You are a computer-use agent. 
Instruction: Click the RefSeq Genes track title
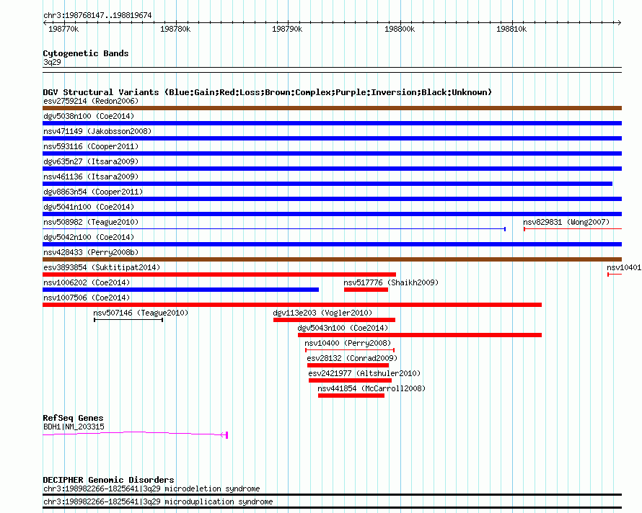click(x=73, y=418)
